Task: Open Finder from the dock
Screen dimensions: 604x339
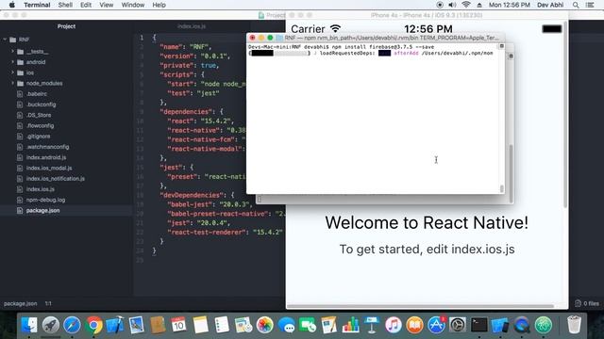Action: [29, 325]
